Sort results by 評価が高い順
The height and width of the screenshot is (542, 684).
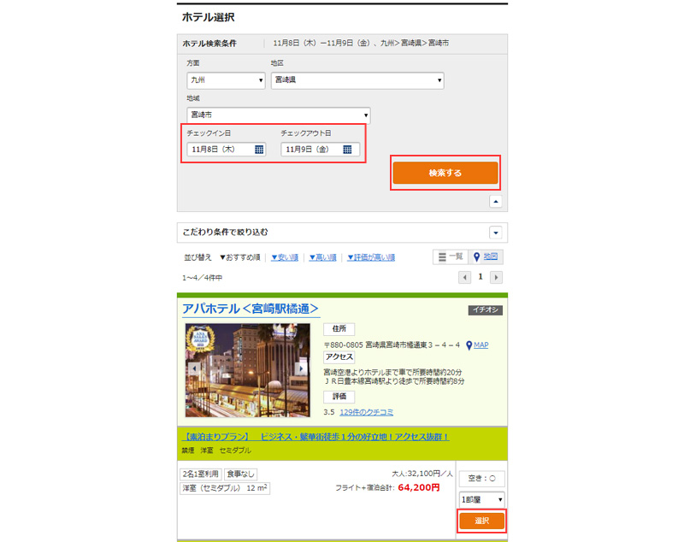click(371, 257)
